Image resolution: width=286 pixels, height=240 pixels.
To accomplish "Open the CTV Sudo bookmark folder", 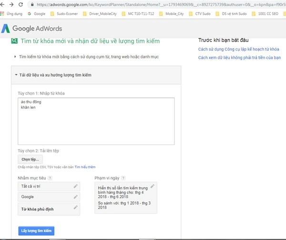I will [x=200, y=14].
